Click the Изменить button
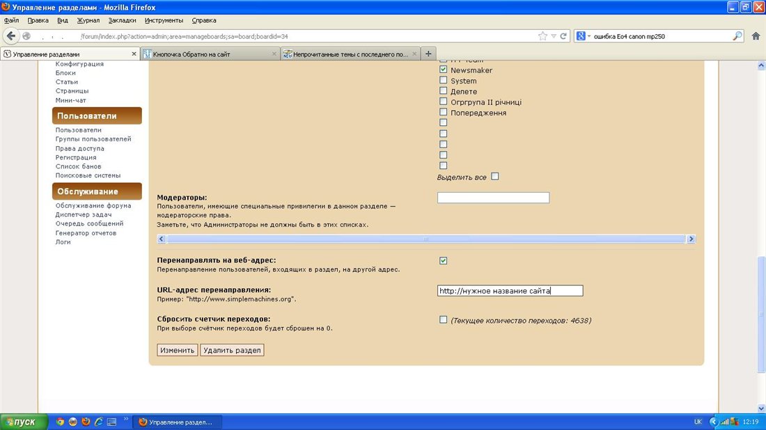The image size is (766, 430). coord(178,350)
